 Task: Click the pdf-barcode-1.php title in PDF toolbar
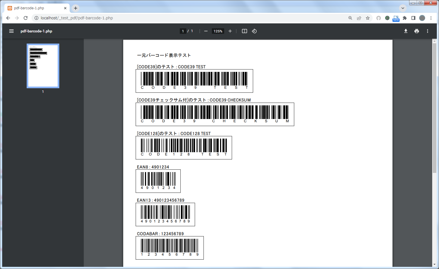tap(36, 31)
